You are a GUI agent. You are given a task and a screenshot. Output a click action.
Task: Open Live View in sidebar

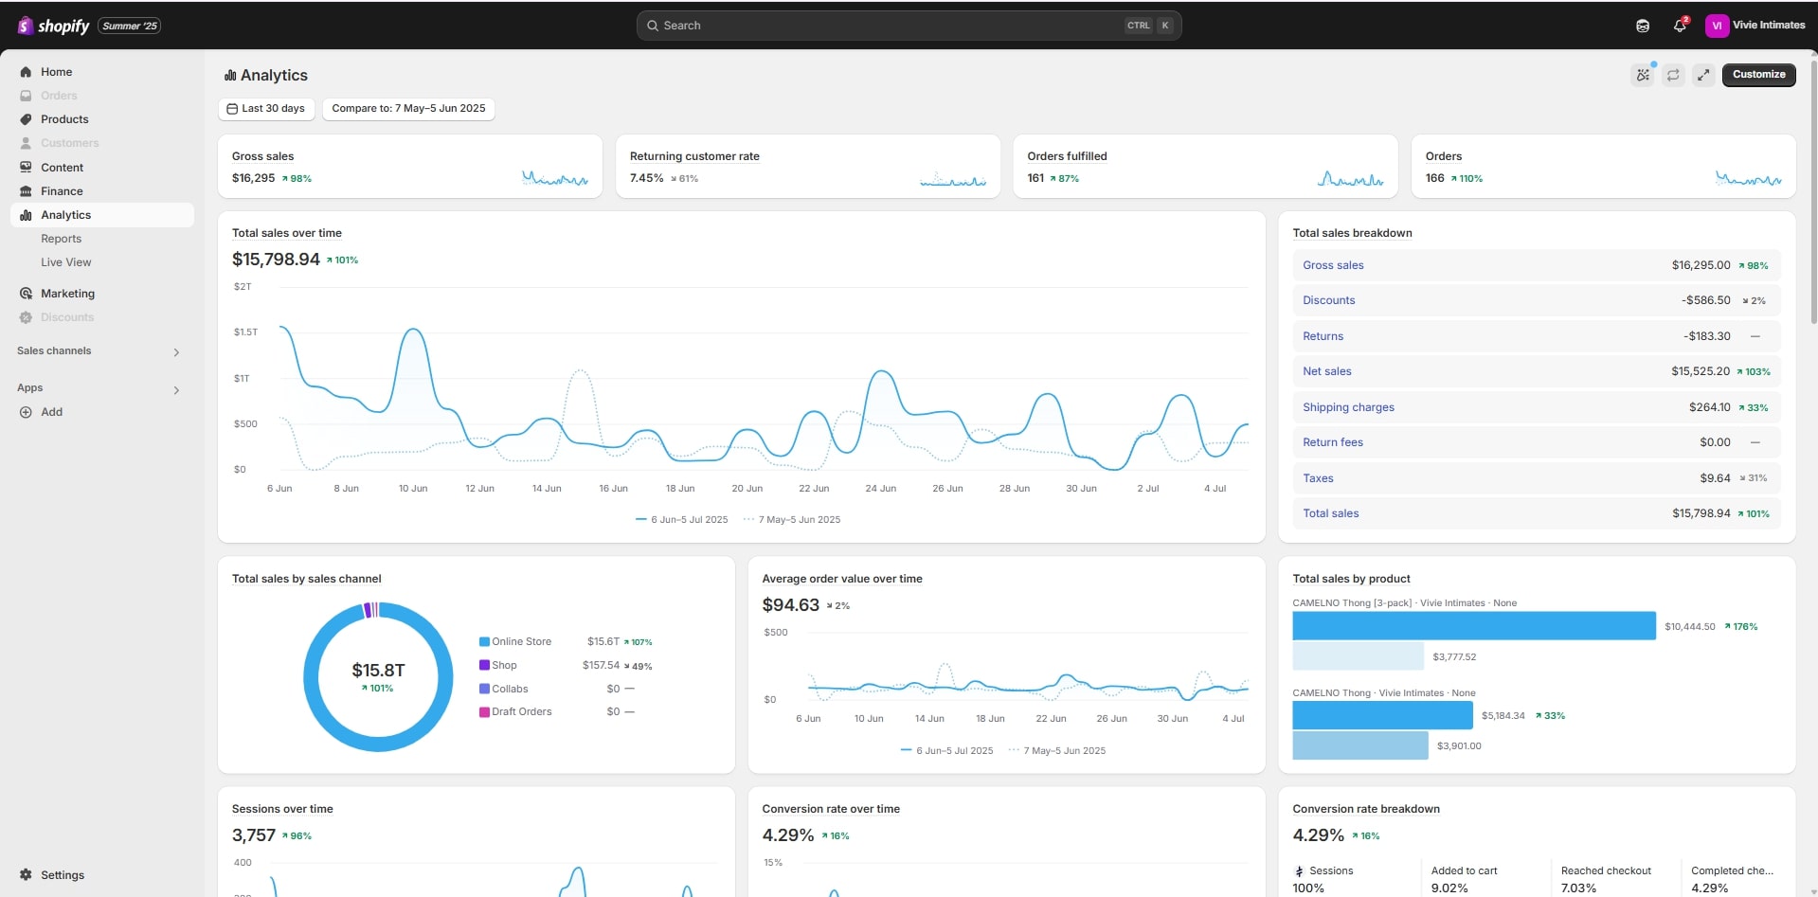(x=66, y=262)
